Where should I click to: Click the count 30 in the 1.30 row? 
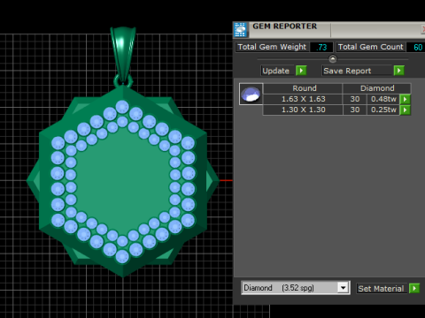[355, 110]
